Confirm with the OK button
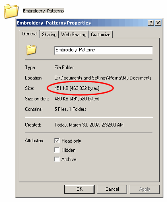 [x=79, y=189]
